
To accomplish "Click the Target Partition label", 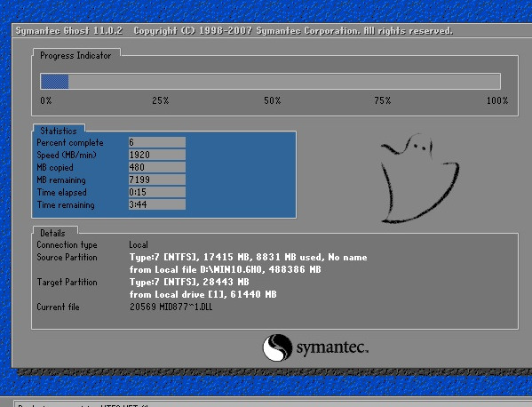I will coord(67,282).
